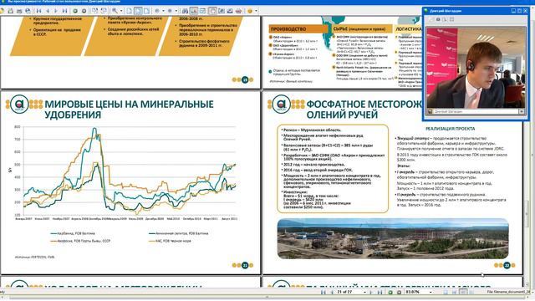Image resolution: width=535 pixels, height=301 pixels.
Task: Click the presenter's webcam video feed
Action: coord(476,68)
